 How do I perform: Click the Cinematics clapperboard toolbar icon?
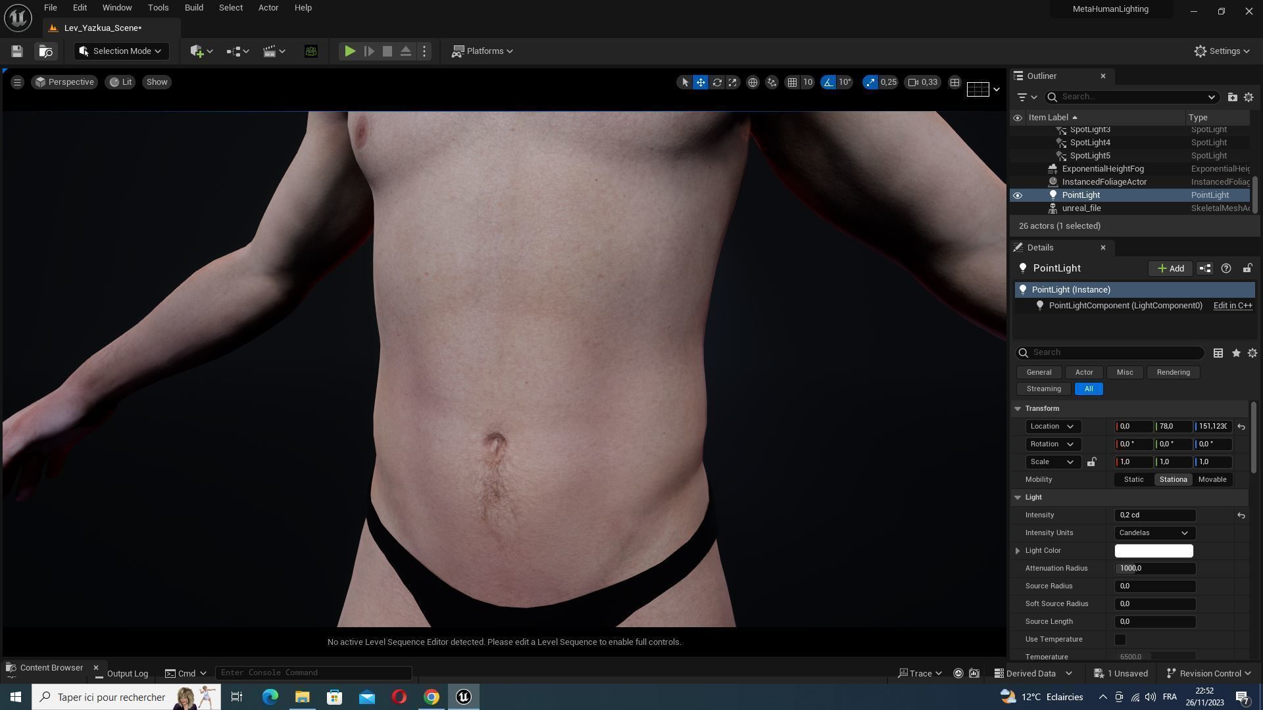pyautogui.click(x=269, y=51)
